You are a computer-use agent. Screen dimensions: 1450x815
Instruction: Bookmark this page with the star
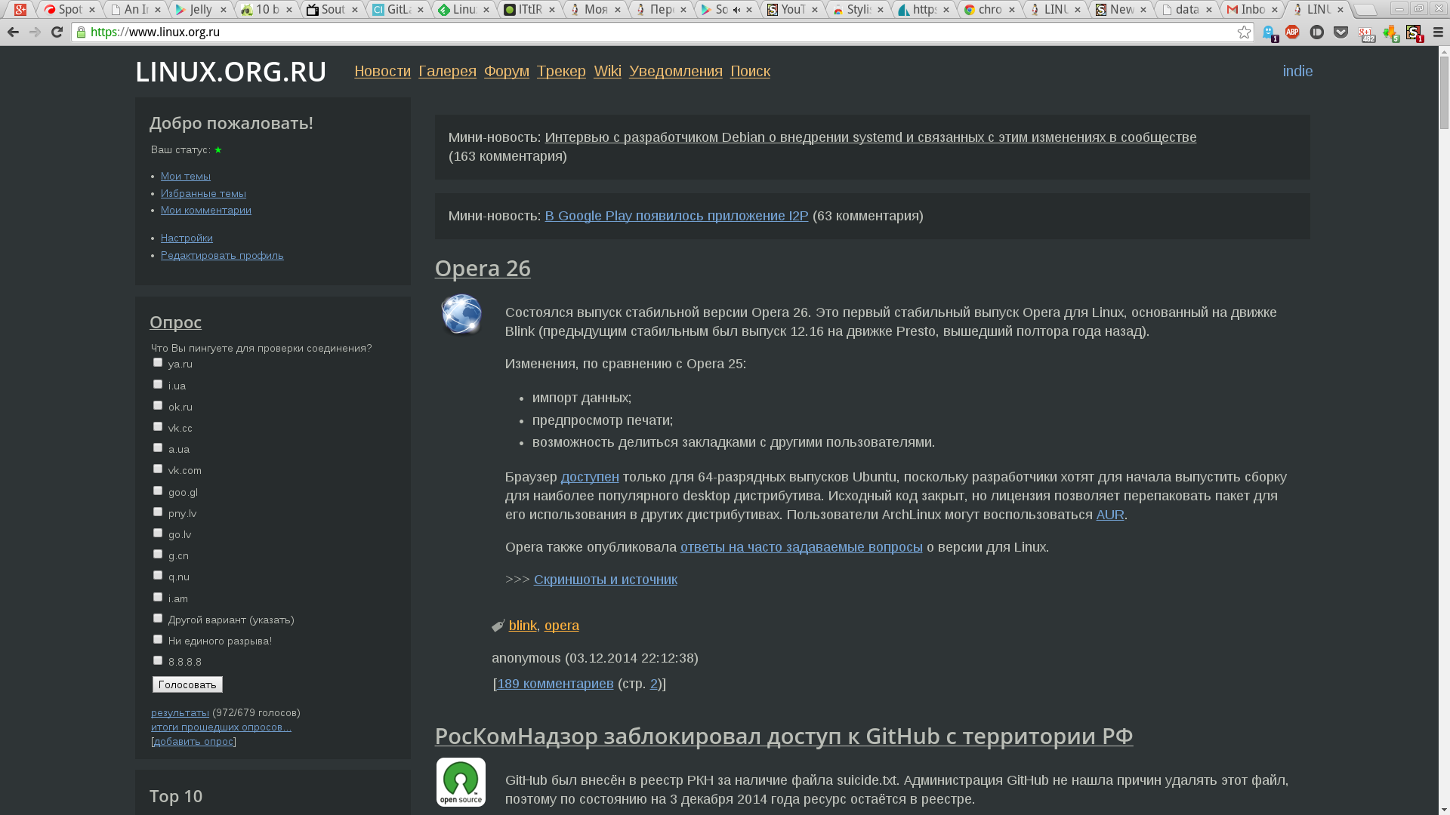1244,32
